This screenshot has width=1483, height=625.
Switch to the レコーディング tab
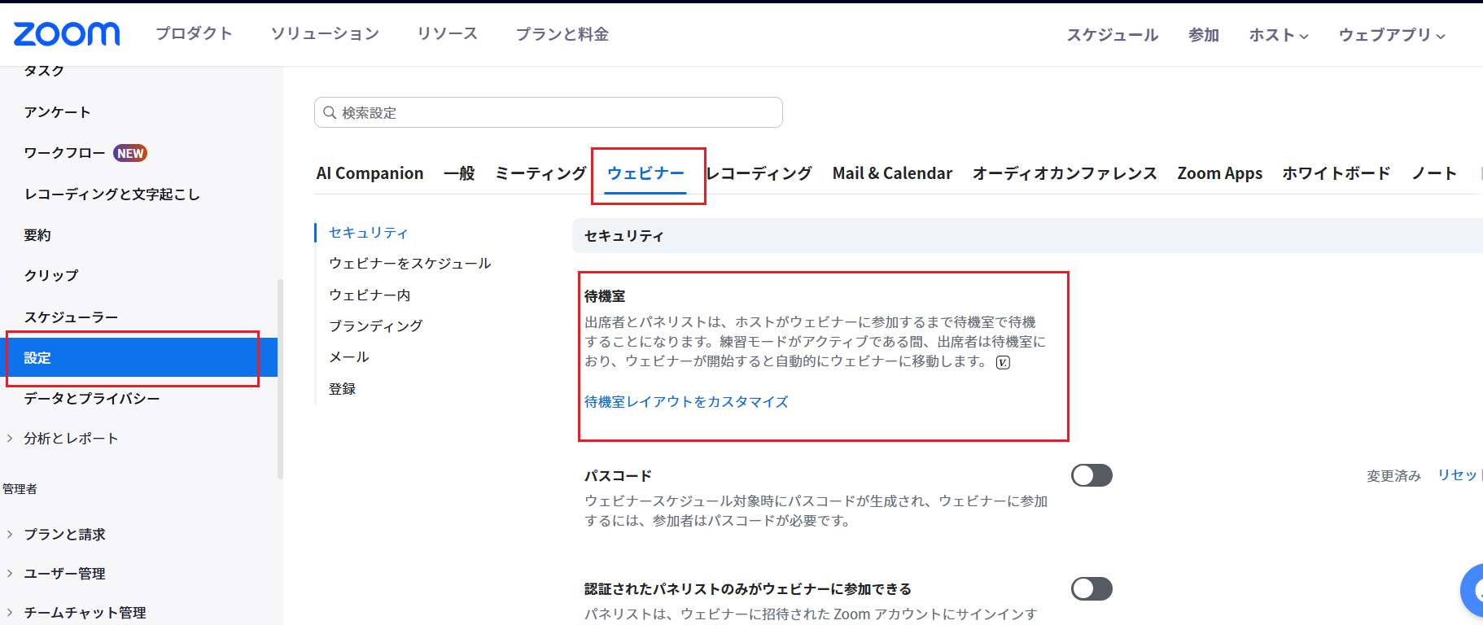click(759, 173)
